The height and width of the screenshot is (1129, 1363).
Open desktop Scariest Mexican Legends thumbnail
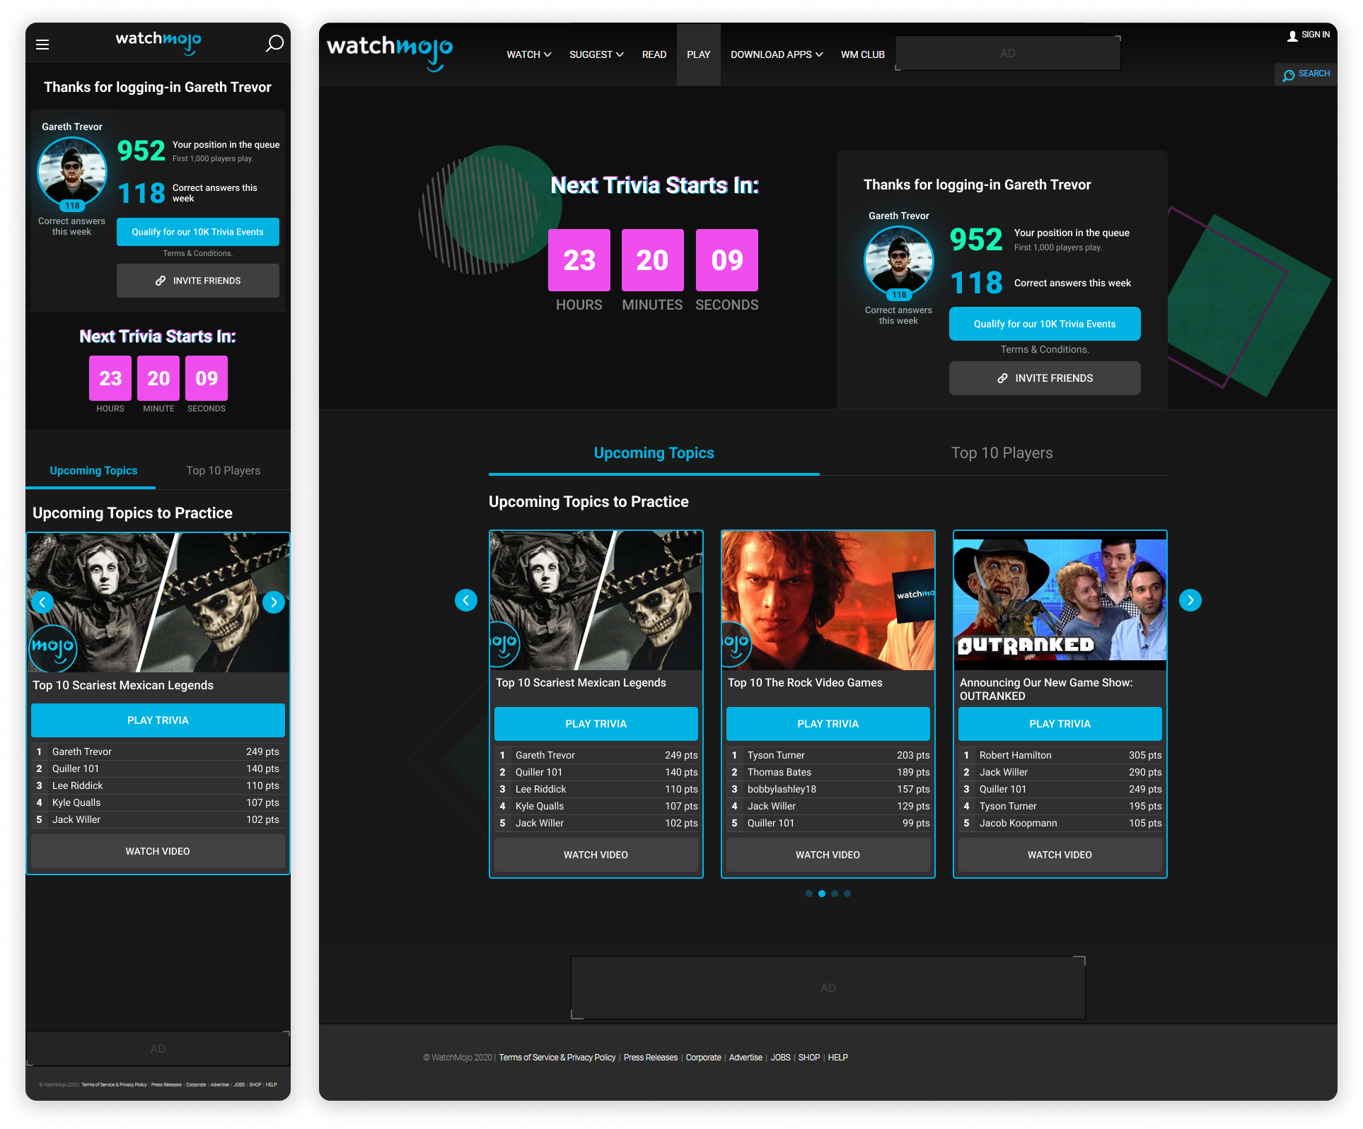pos(596,600)
